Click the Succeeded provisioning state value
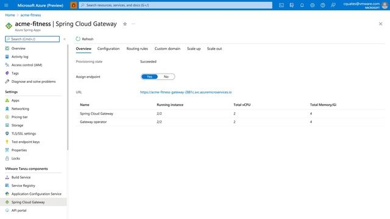Screen dimensions: 390x219 148,61
